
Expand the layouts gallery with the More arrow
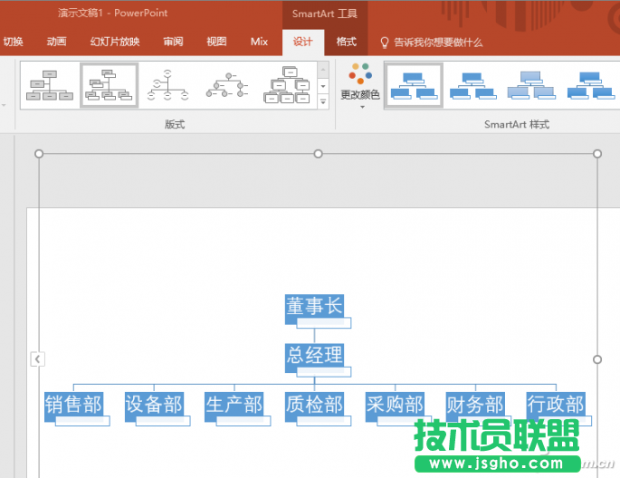pos(323,102)
